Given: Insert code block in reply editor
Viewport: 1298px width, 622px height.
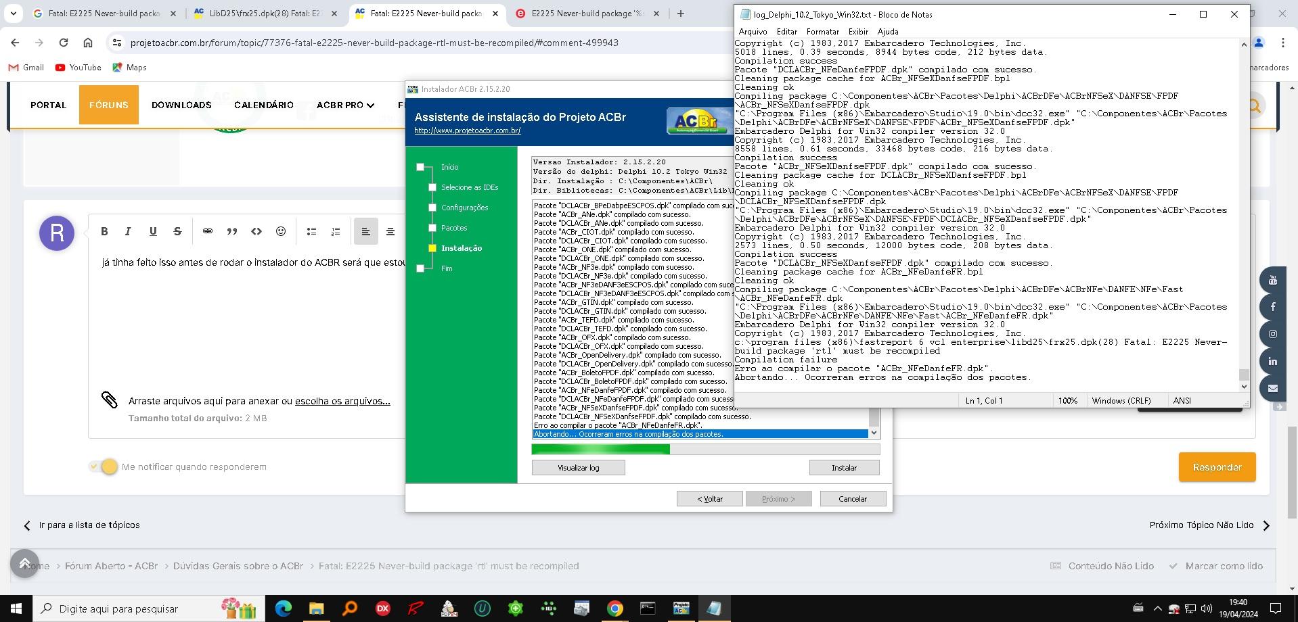Looking at the screenshot, I should click(x=256, y=231).
